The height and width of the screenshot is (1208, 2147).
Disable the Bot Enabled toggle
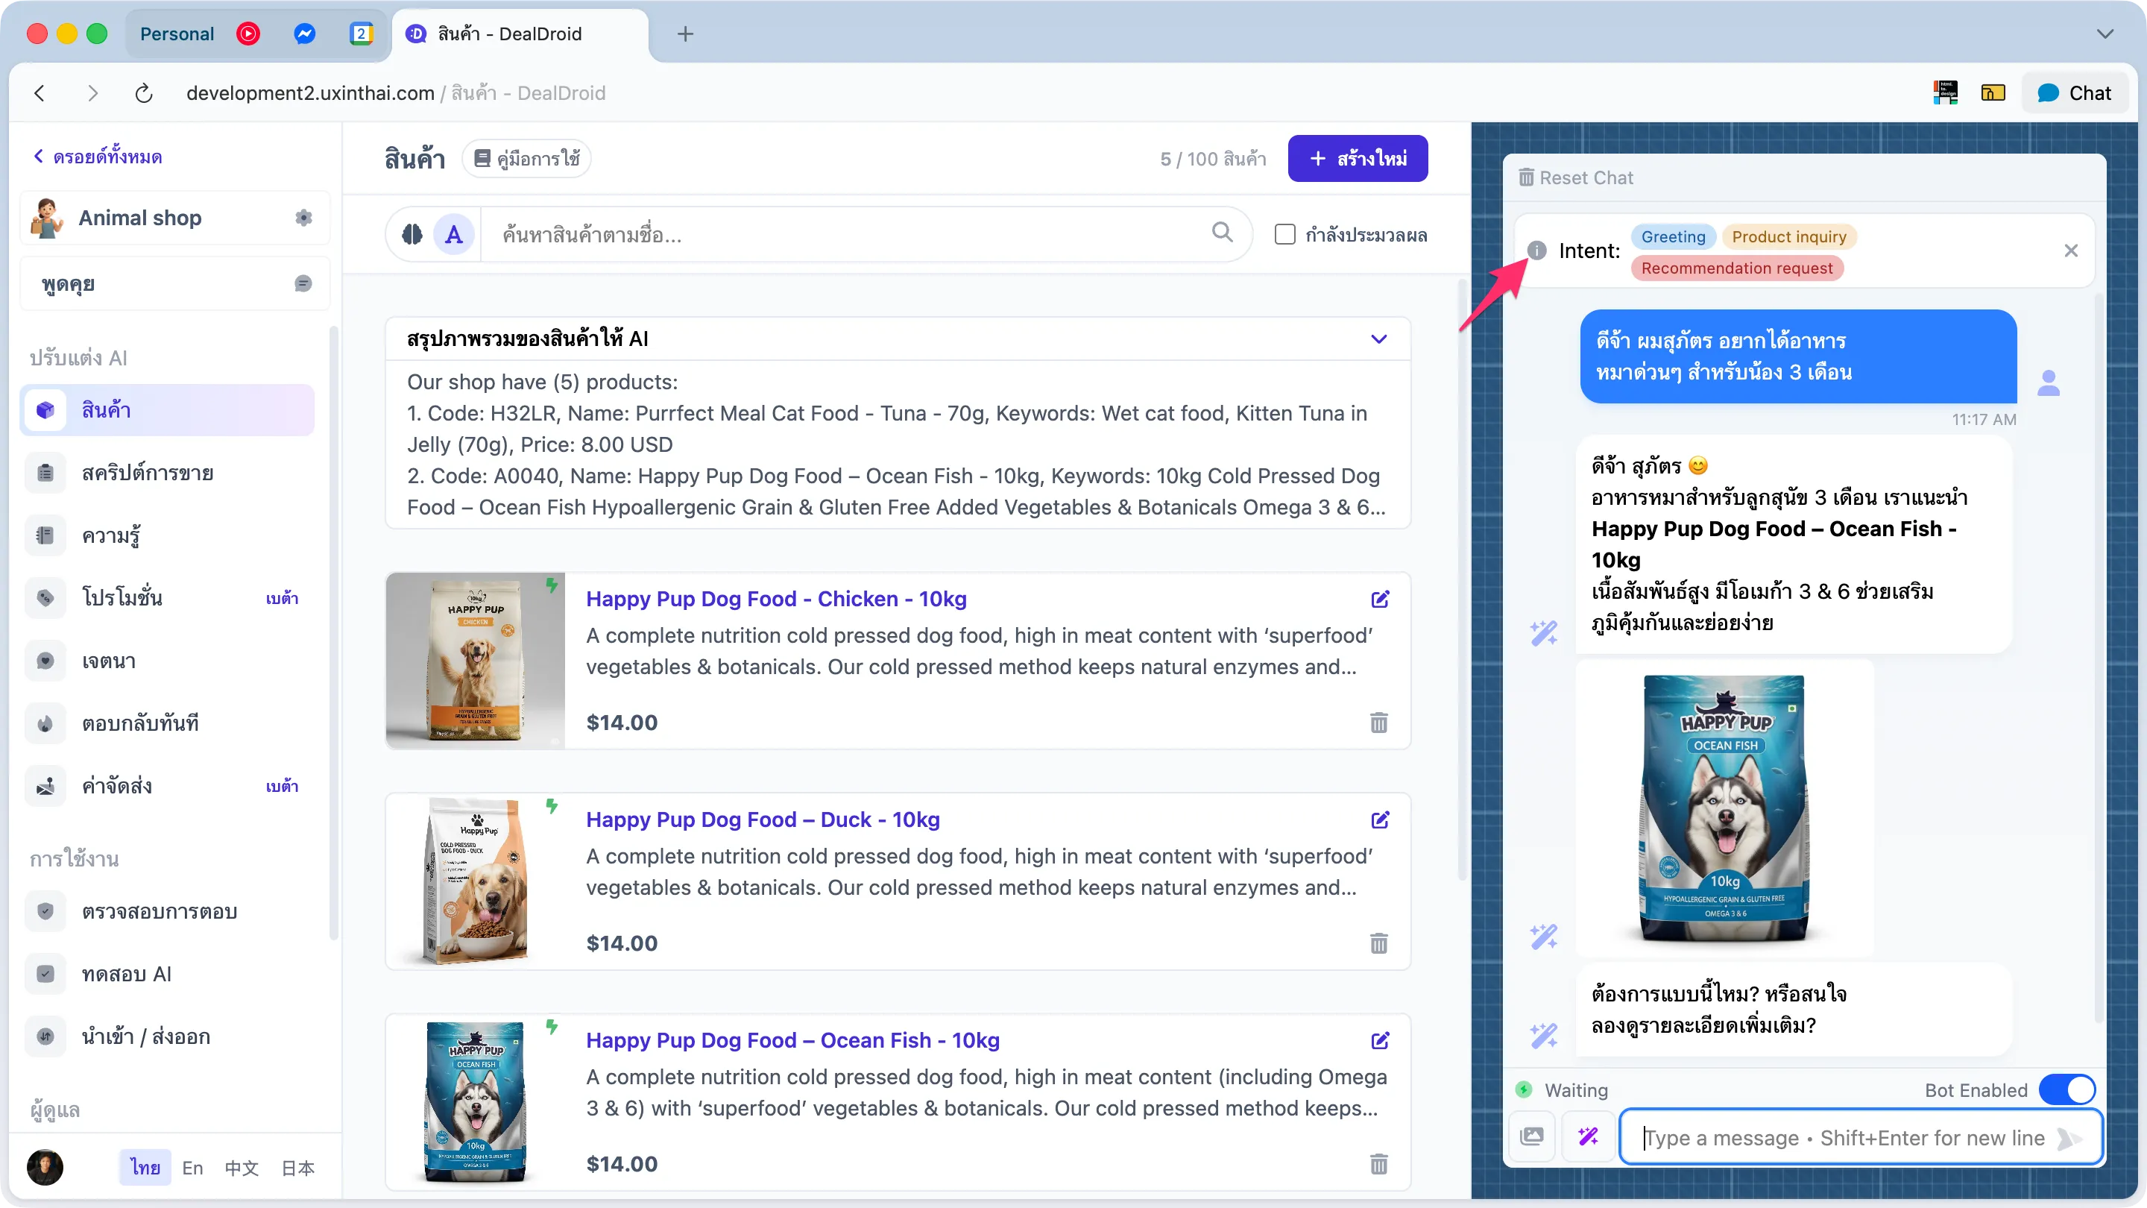[2066, 1089]
